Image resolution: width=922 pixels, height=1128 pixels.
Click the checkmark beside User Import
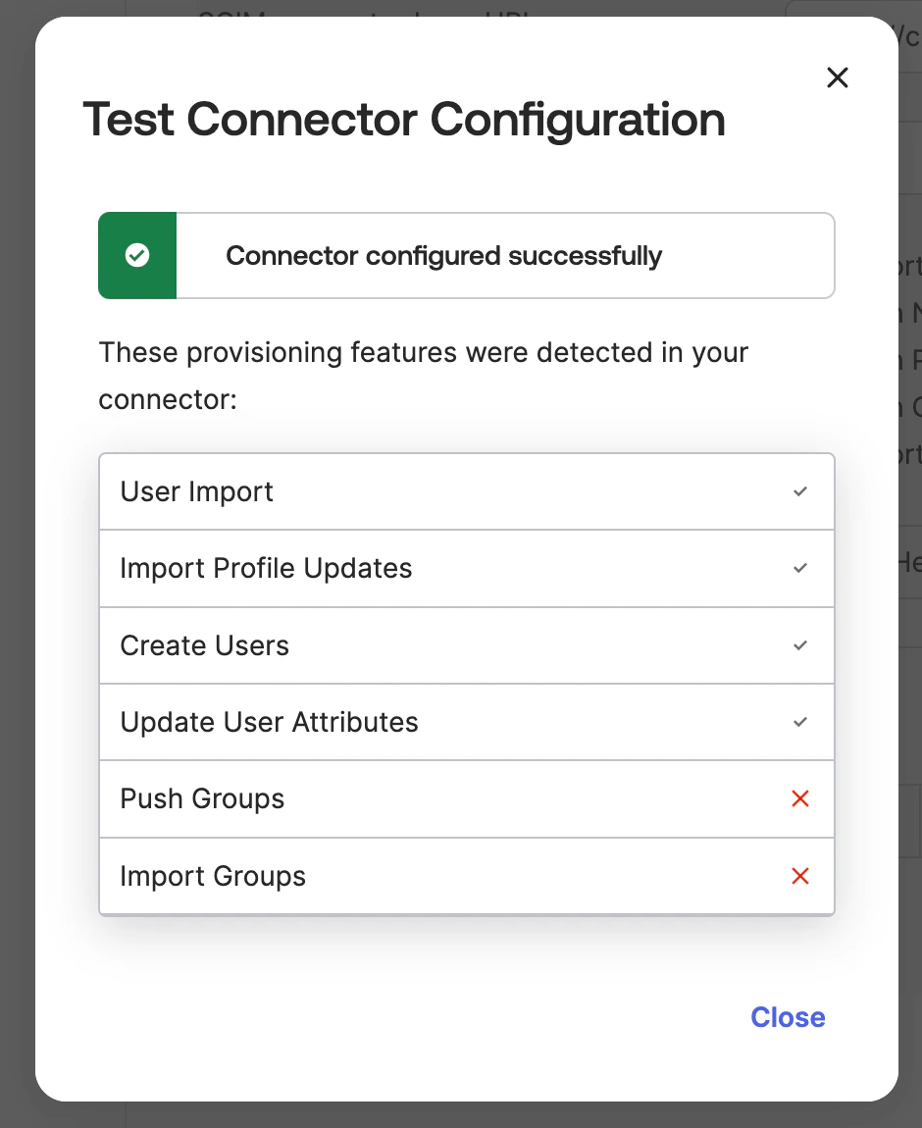(x=799, y=491)
